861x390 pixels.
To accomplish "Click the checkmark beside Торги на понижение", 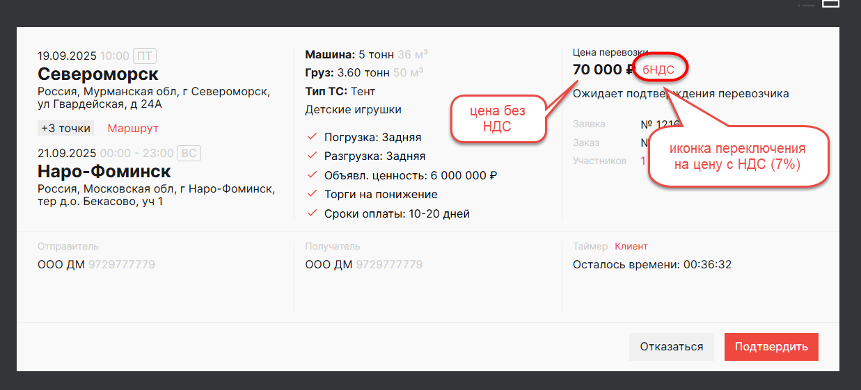I will 311,194.
